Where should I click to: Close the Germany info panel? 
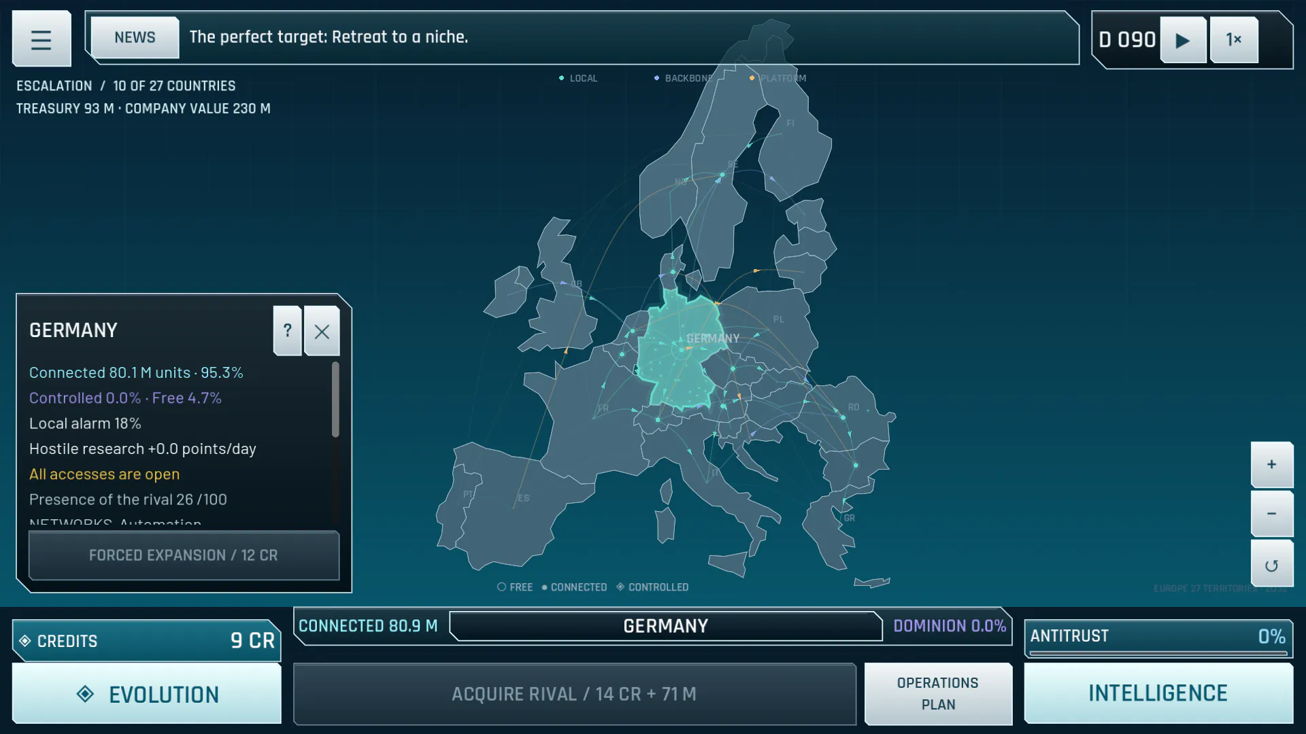coord(322,331)
